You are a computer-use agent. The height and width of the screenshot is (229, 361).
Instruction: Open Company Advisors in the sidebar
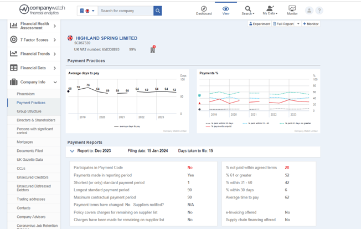coord(31,217)
